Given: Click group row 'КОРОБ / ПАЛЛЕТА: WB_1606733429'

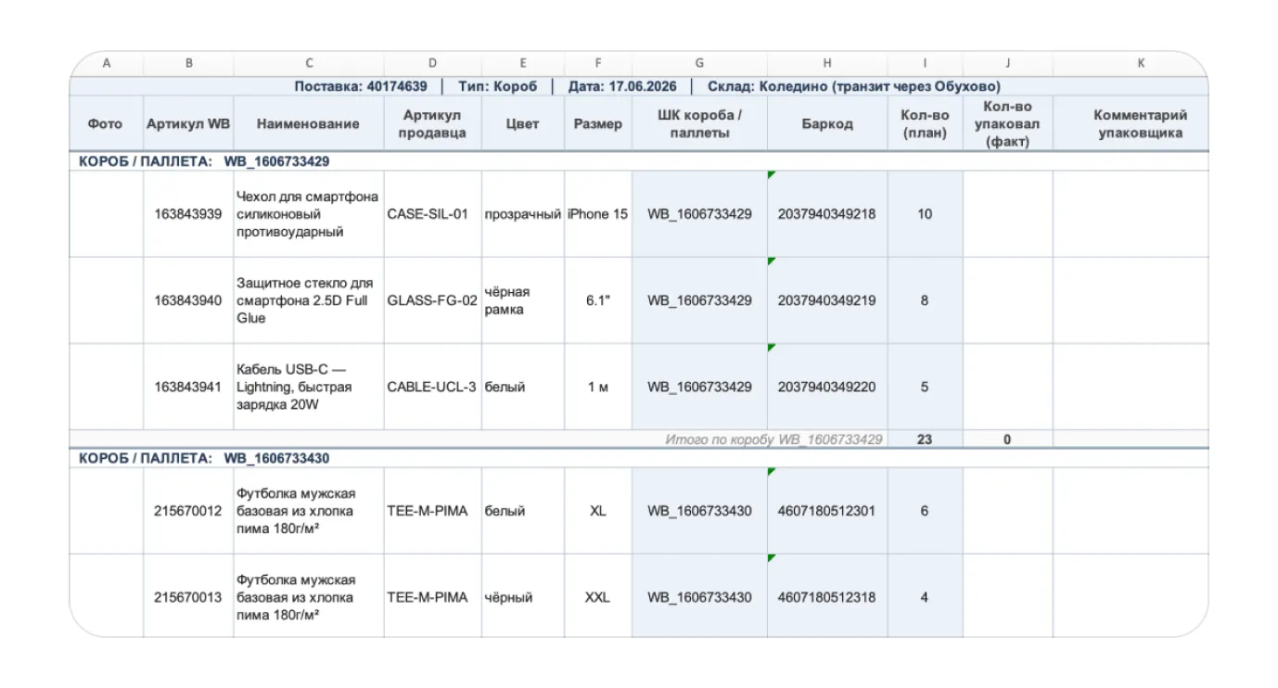Looking at the screenshot, I should coord(639,161).
